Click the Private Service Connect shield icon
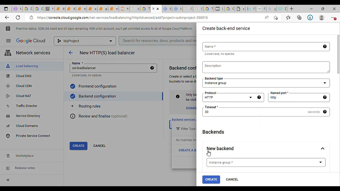 (8, 136)
